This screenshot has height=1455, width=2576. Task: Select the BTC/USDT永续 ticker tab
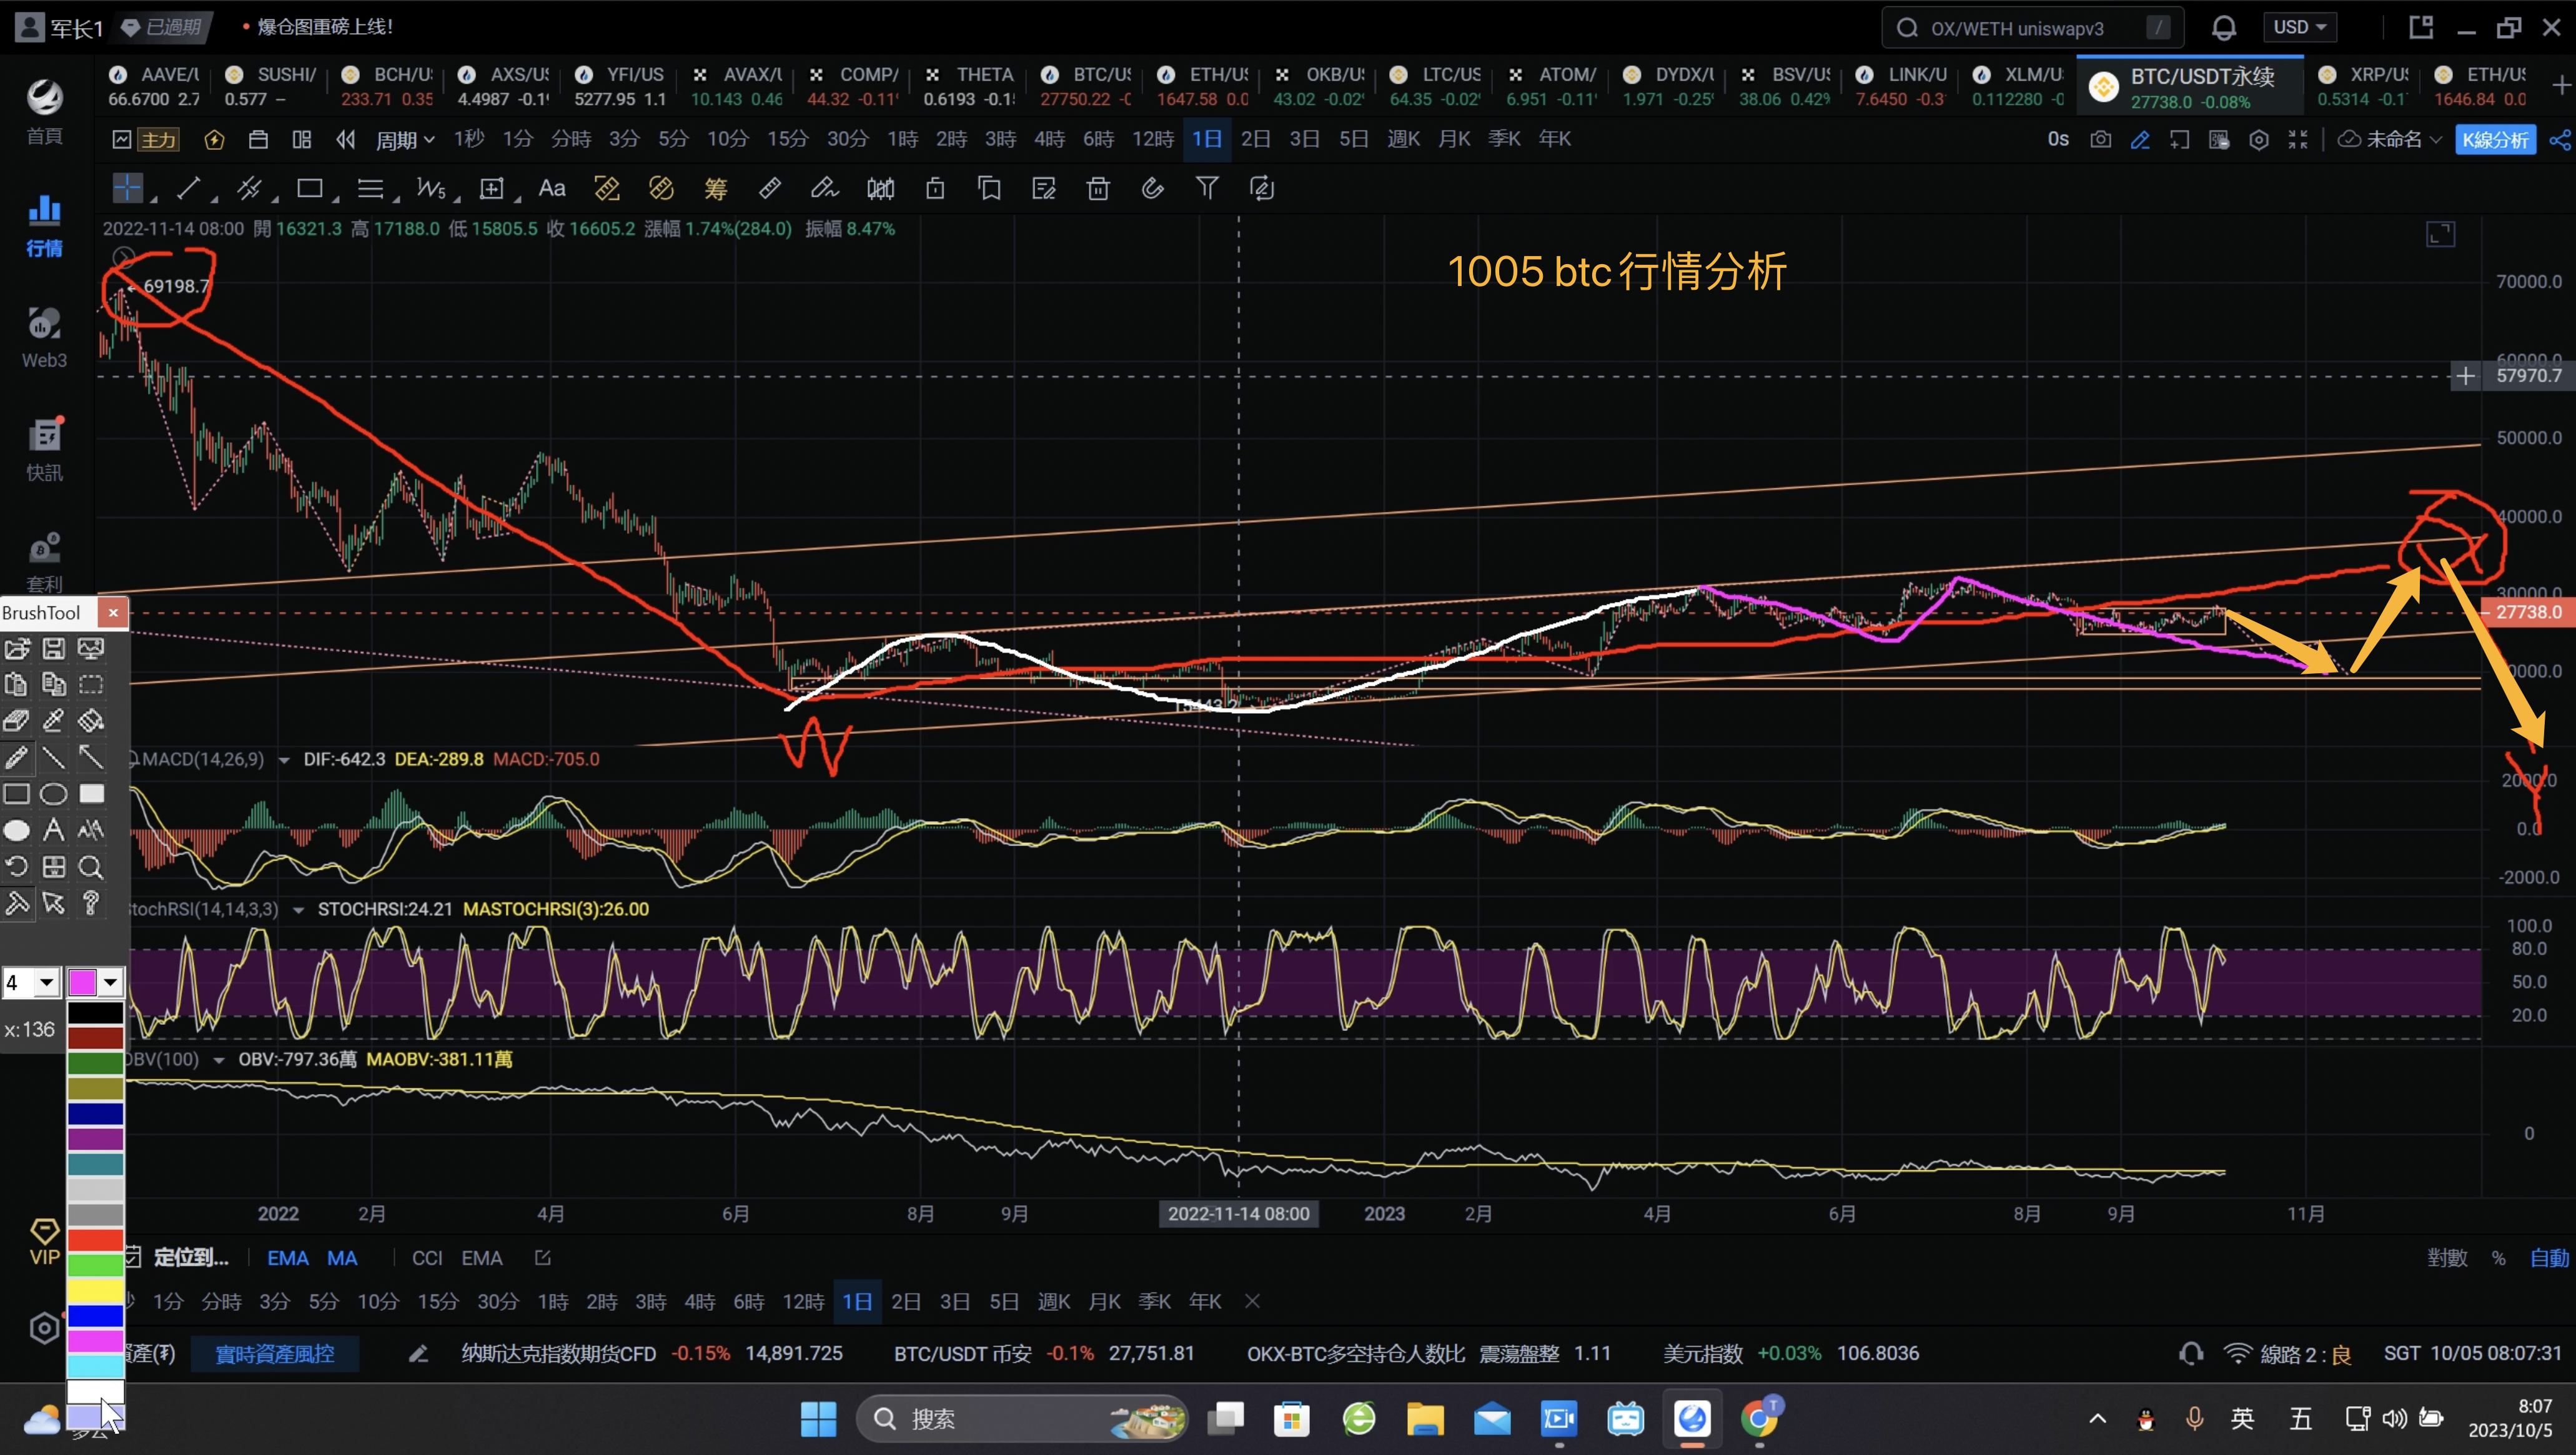(2190, 87)
